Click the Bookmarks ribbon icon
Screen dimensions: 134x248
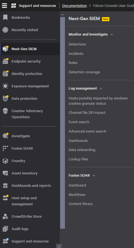6,17
